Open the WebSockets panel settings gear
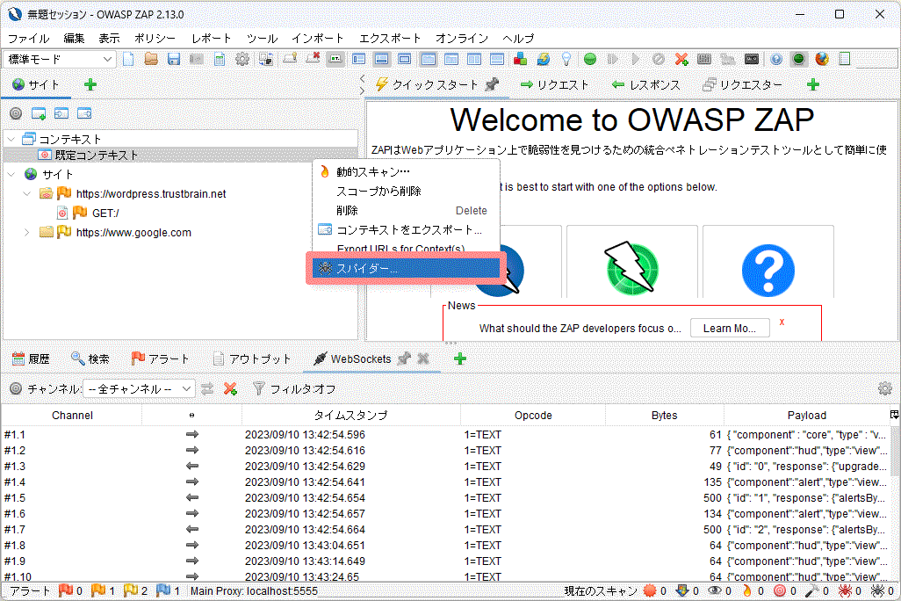Image resolution: width=901 pixels, height=601 pixels. pyautogui.click(x=887, y=389)
